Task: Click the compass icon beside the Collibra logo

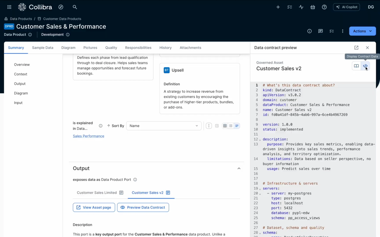Action: 61,7
